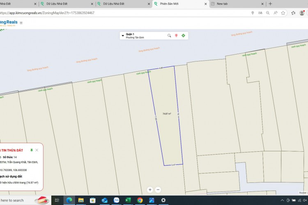Pin the parcel info panel
Viewport: 308px width, 205px height.
click(32, 150)
